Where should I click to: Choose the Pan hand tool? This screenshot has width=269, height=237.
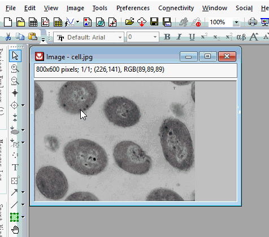tap(15, 230)
